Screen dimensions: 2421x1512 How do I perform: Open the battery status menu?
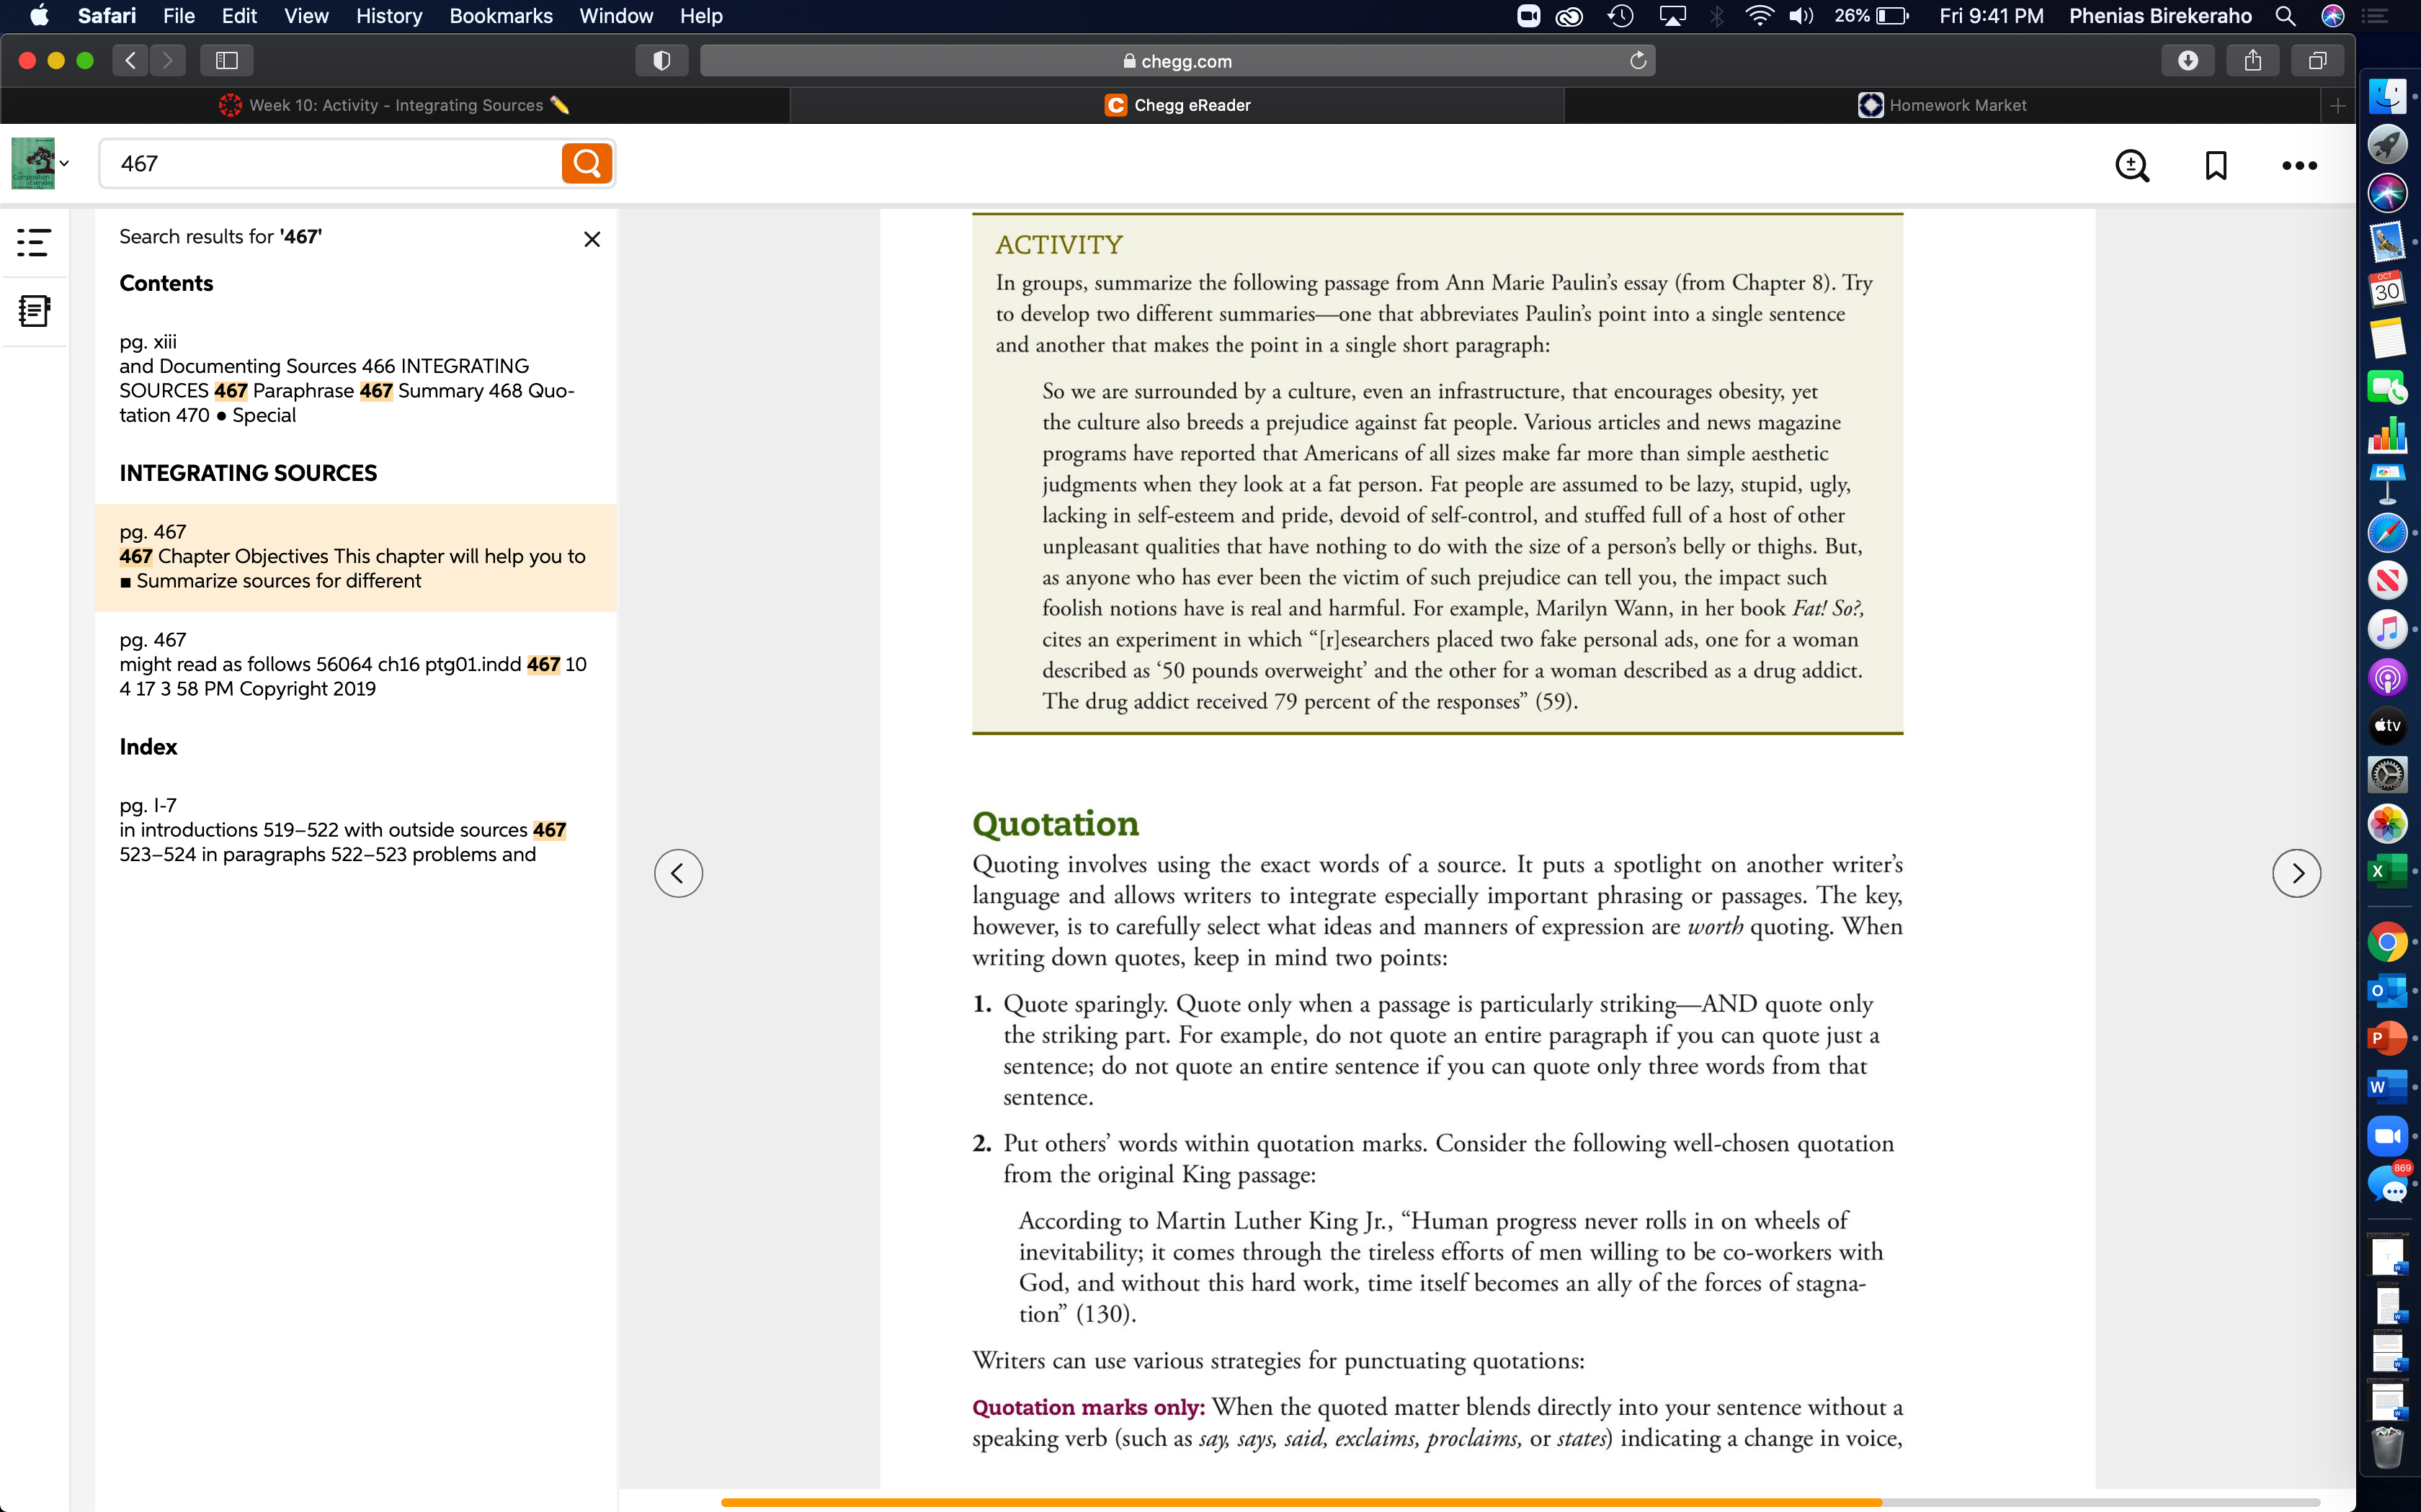(x=1872, y=16)
